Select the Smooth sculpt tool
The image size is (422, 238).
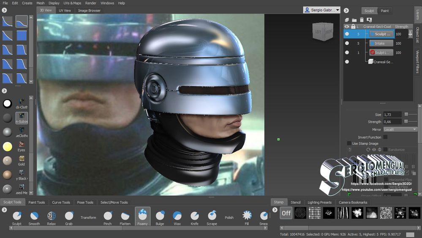[x=34, y=218]
